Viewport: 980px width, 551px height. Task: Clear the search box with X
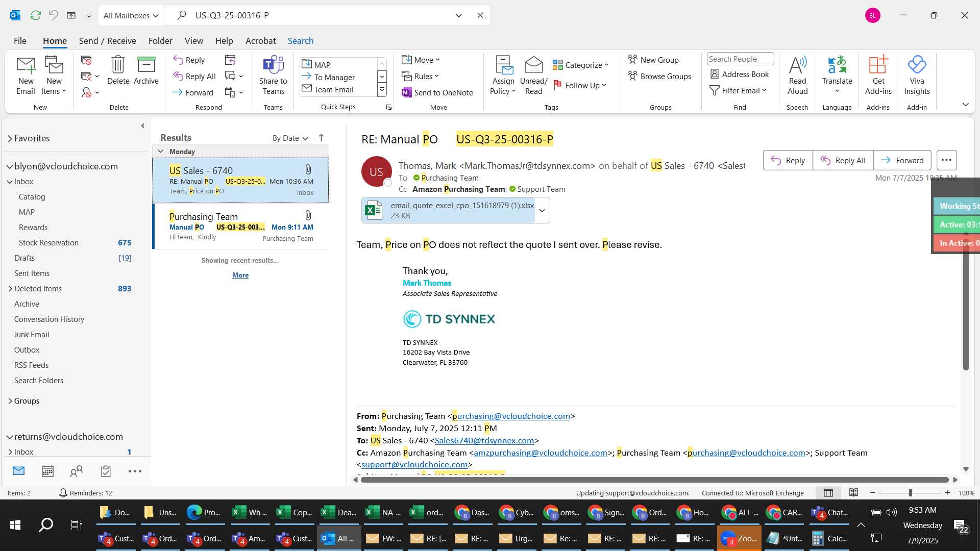[x=480, y=15]
